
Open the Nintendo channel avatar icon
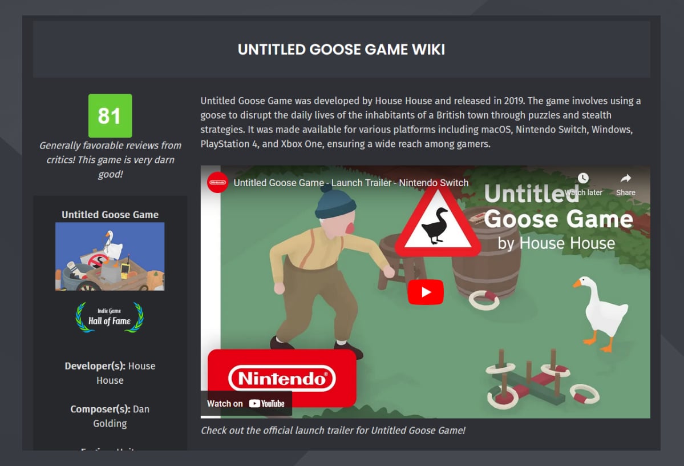(217, 183)
